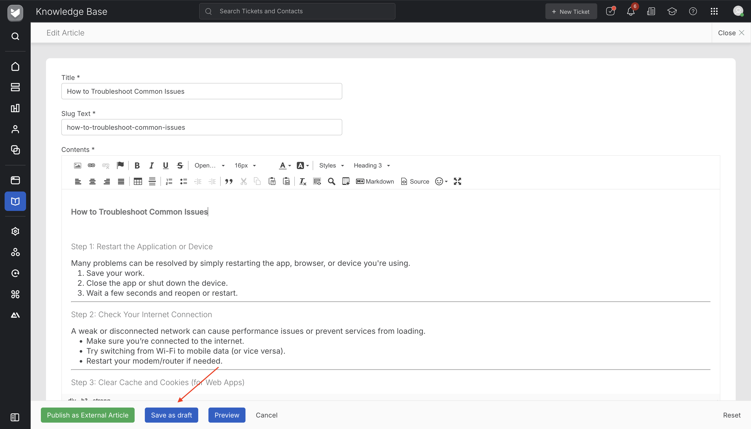The height and width of the screenshot is (429, 751).
Task: Click paste from Word icon
Action: [x=287, y=182]
